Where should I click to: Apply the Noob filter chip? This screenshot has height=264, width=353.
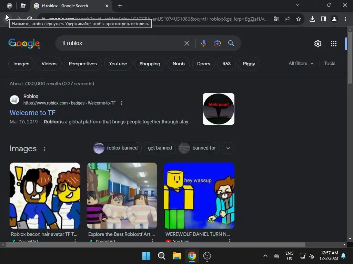179,64
